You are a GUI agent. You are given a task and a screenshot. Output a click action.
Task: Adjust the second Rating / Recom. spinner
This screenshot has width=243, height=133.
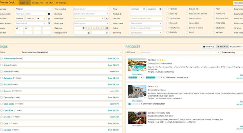(107, 33)
